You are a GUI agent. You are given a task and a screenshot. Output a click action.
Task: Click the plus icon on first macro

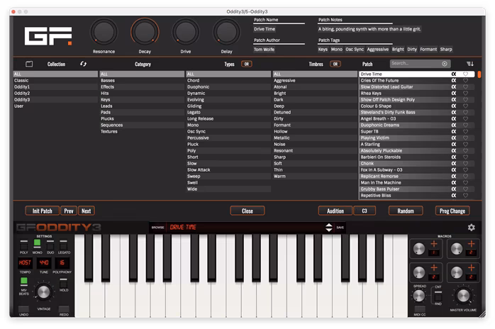[x=434, y=245]
